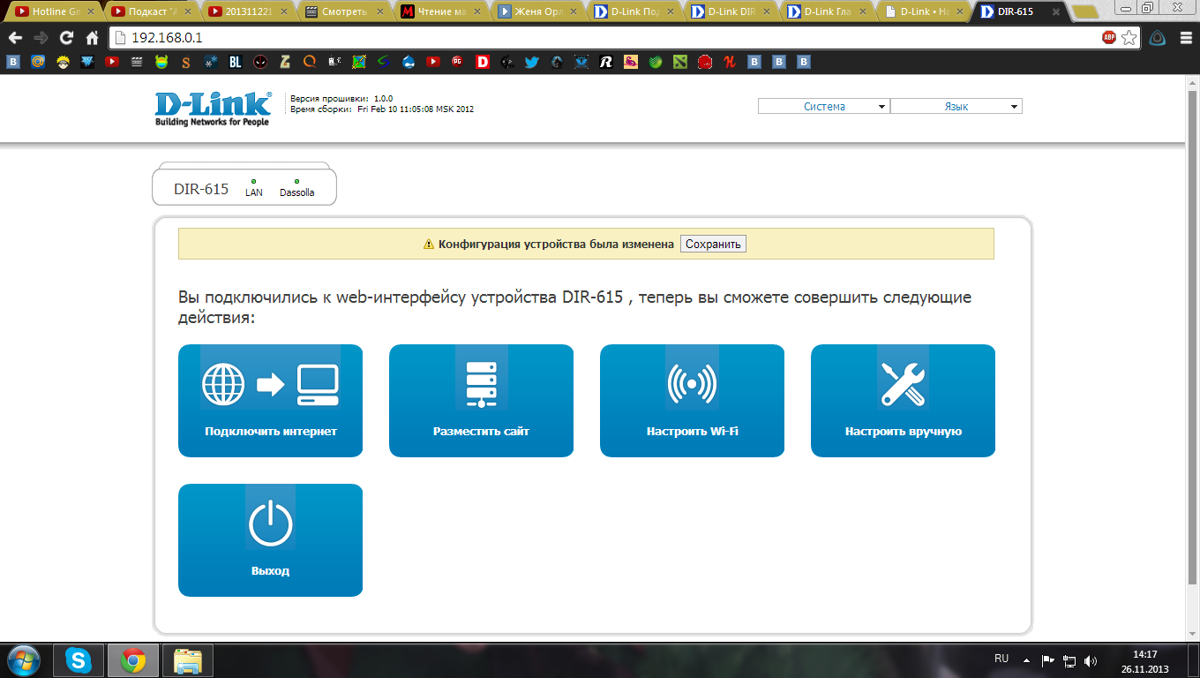Open the Настроить Wi-Fi tile

click(692, 400)
